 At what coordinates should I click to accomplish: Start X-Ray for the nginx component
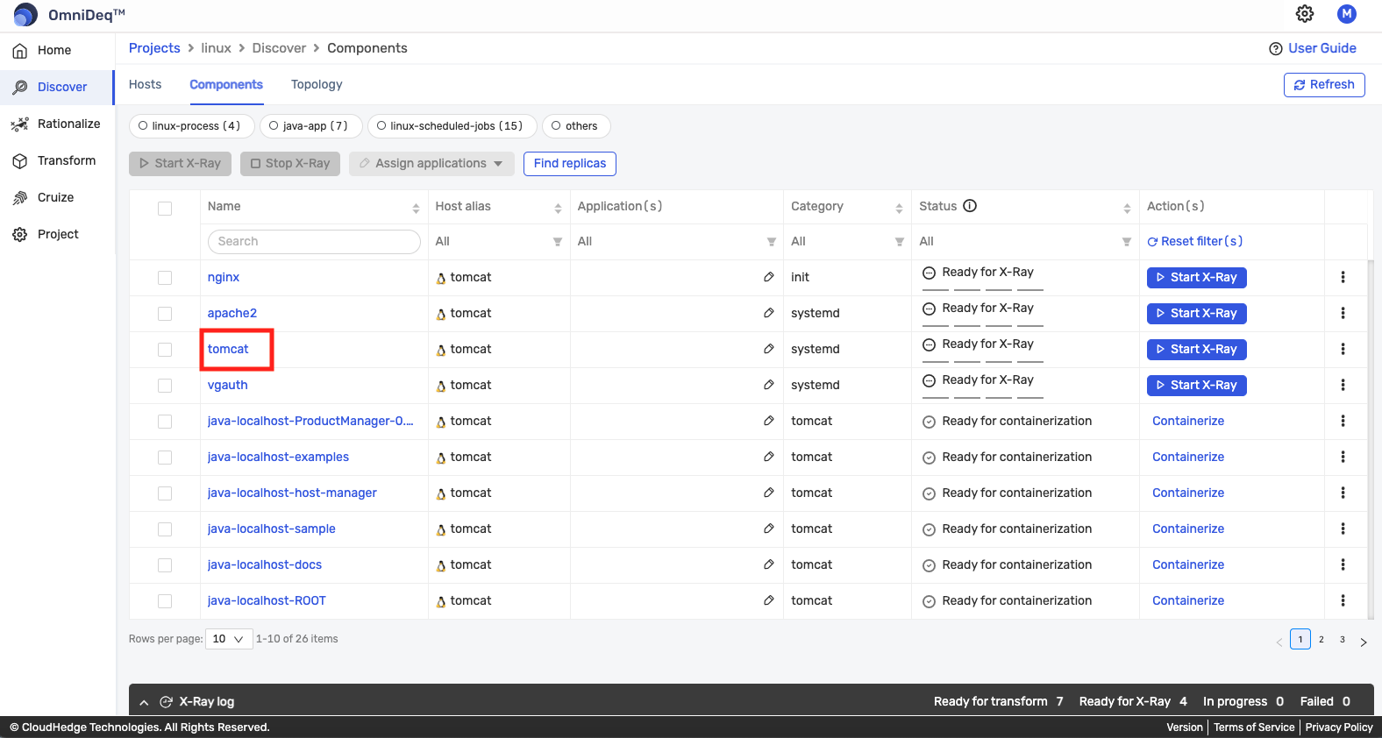coord(1196,277)
